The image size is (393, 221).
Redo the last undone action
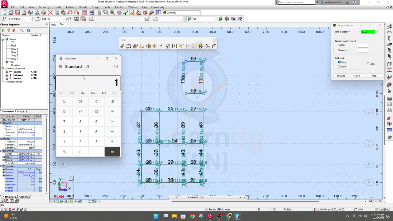click(x=76, y=13)
